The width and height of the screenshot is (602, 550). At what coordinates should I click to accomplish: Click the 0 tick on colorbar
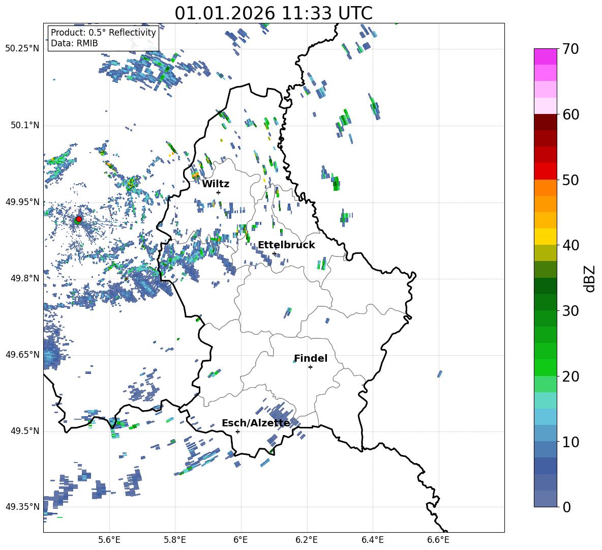566,507
